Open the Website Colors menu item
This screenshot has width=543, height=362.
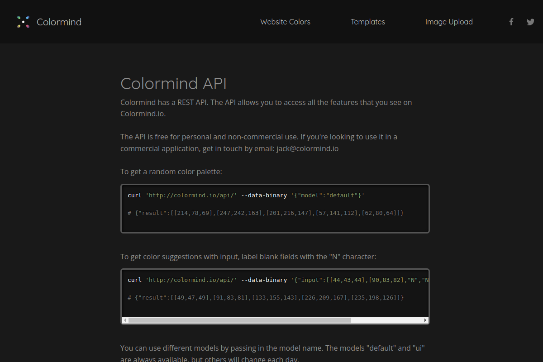click(286, 22)
